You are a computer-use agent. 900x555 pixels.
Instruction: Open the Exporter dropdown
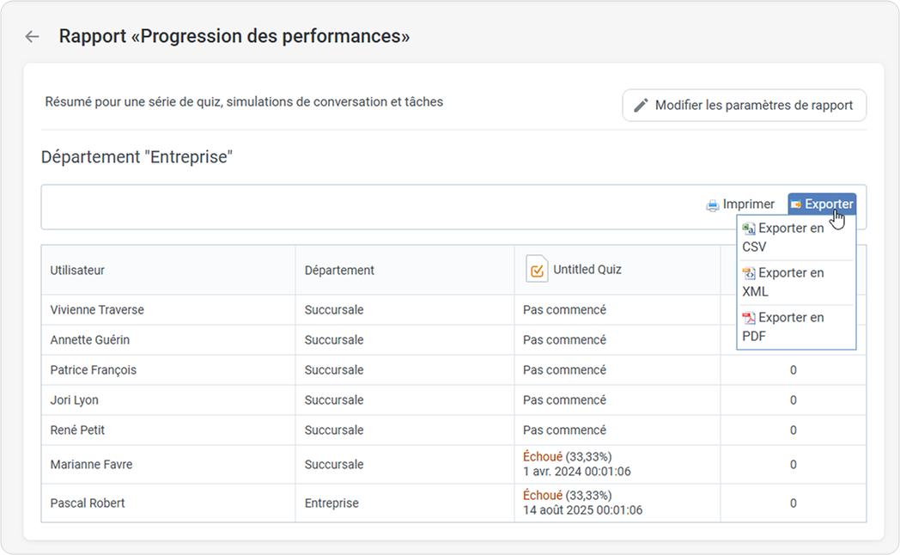point(822,204)
